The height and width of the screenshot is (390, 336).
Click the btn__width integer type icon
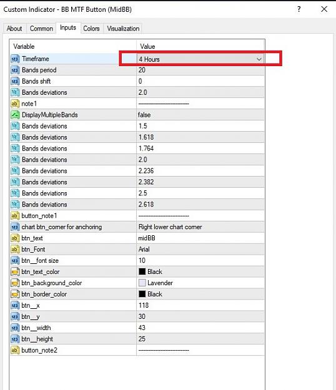tap(15, 328)
